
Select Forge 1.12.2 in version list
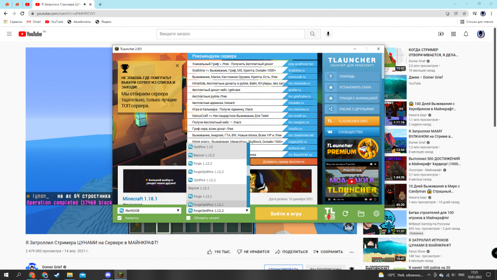pyautogui.click(x=217, y=163)
